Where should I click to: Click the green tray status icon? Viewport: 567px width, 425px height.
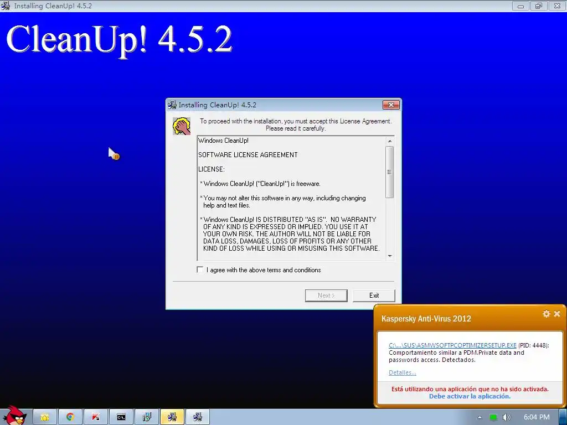(493, 417)
